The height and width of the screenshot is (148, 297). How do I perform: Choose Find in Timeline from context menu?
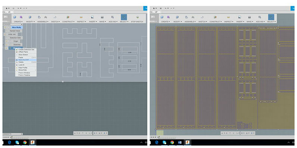tap(26, 75)
